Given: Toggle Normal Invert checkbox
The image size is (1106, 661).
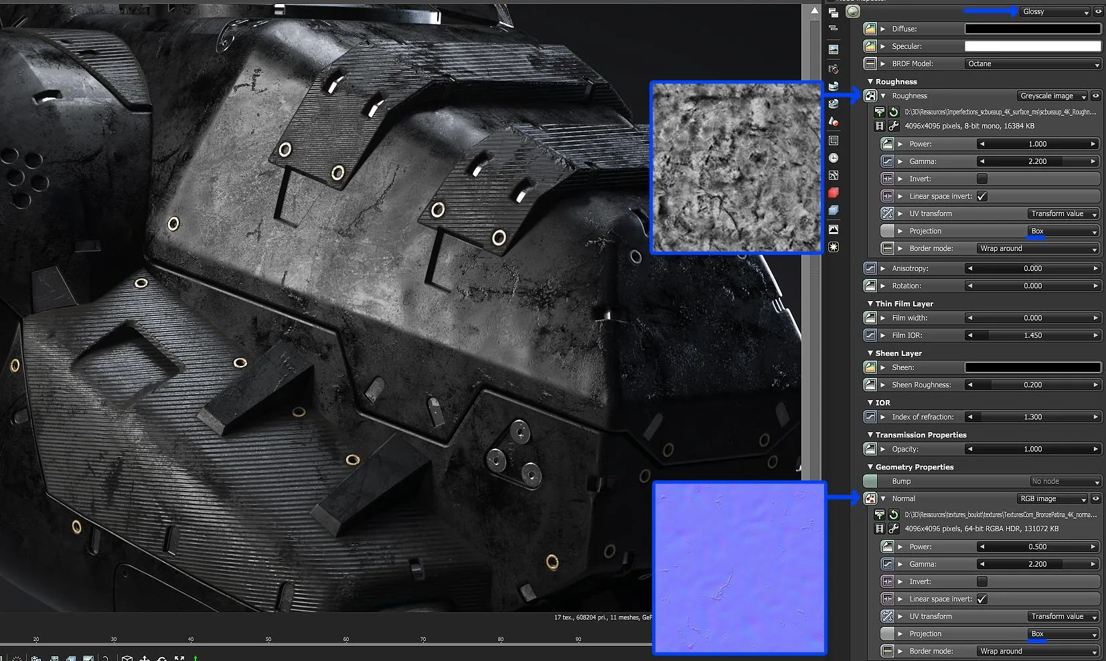Looking at the screenshot, I should [x=982, y=581].
